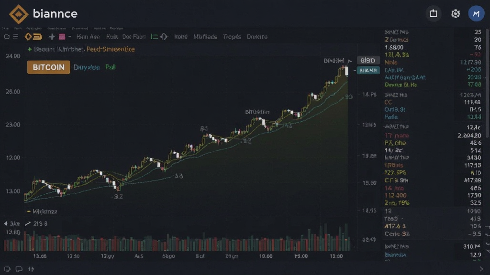Click the '24.00' price axis label
The width and height of the screenshot is (490, 275).
13,56
